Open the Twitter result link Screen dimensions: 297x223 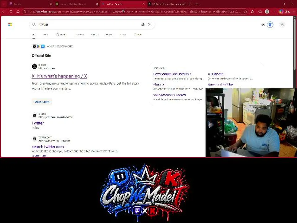(38, 123)
